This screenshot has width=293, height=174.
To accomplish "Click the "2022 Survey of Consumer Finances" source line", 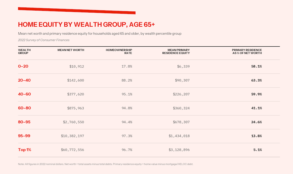I will tap(43, 40).
